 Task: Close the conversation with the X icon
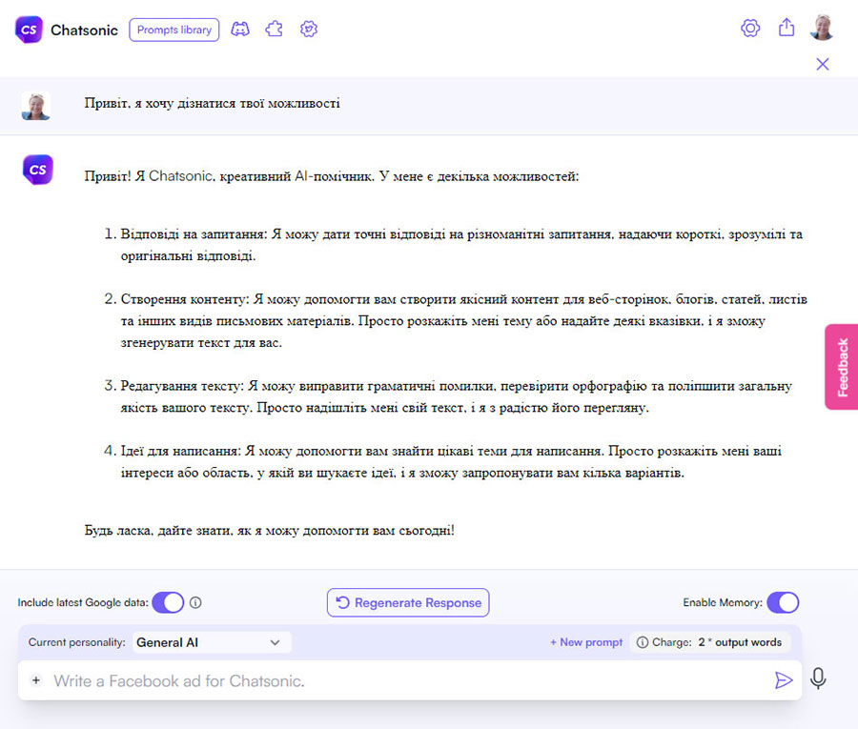[823, 64]
